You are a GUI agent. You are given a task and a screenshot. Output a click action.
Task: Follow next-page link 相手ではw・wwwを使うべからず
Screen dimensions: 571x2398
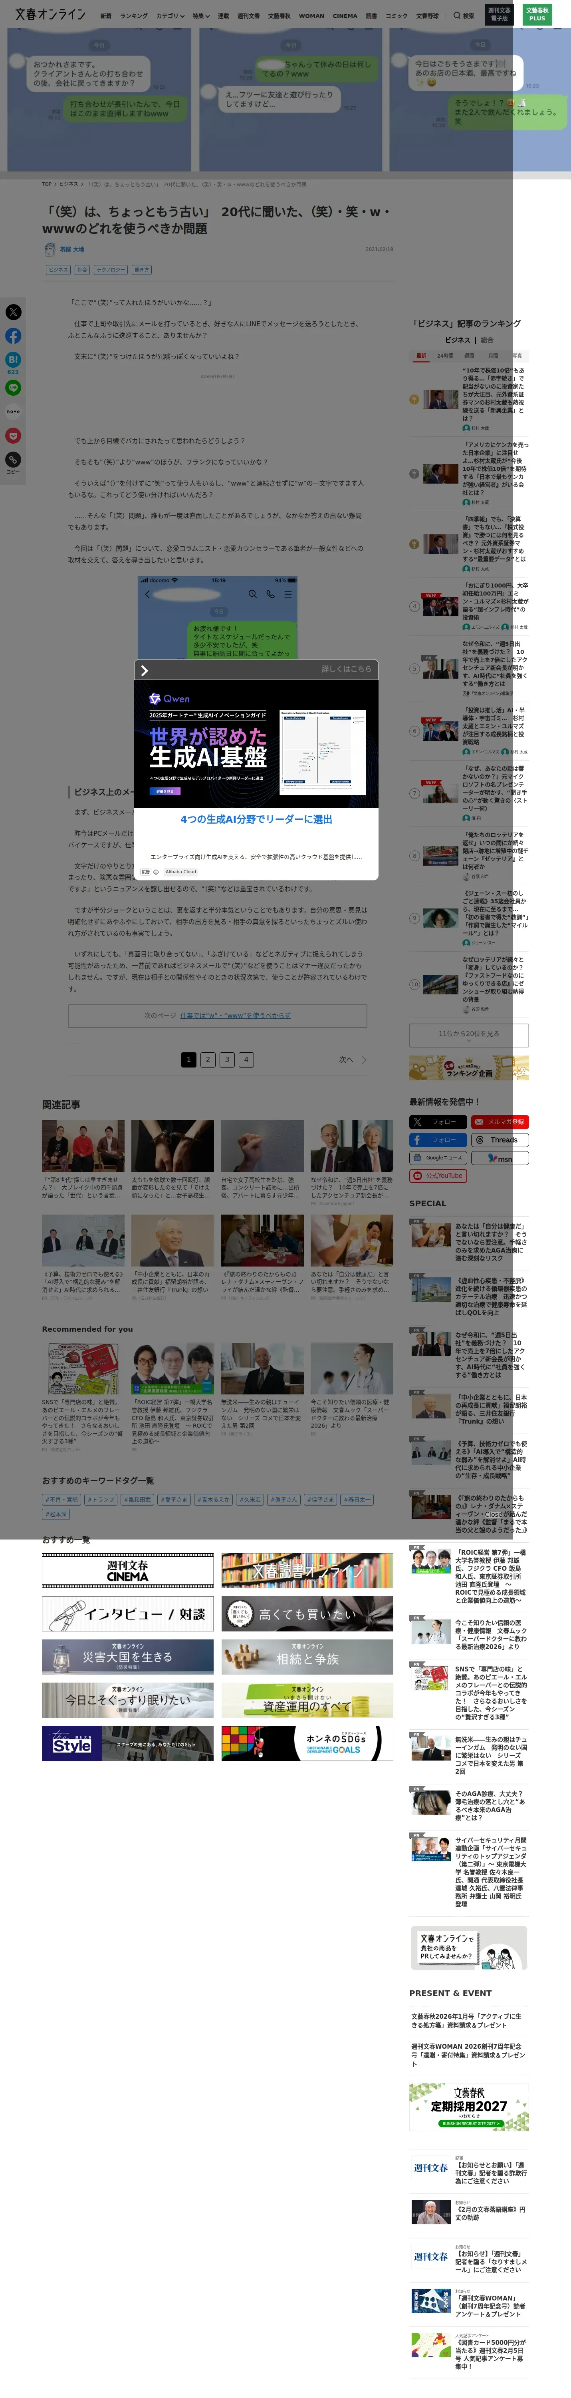coord(234,1016)
